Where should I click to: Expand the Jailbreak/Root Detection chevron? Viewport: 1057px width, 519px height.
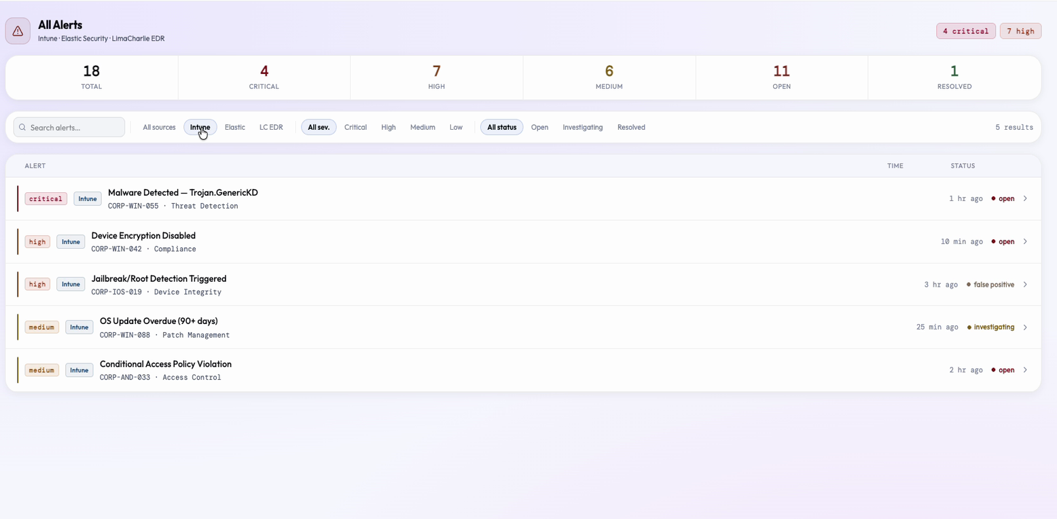click(1025, 285)
